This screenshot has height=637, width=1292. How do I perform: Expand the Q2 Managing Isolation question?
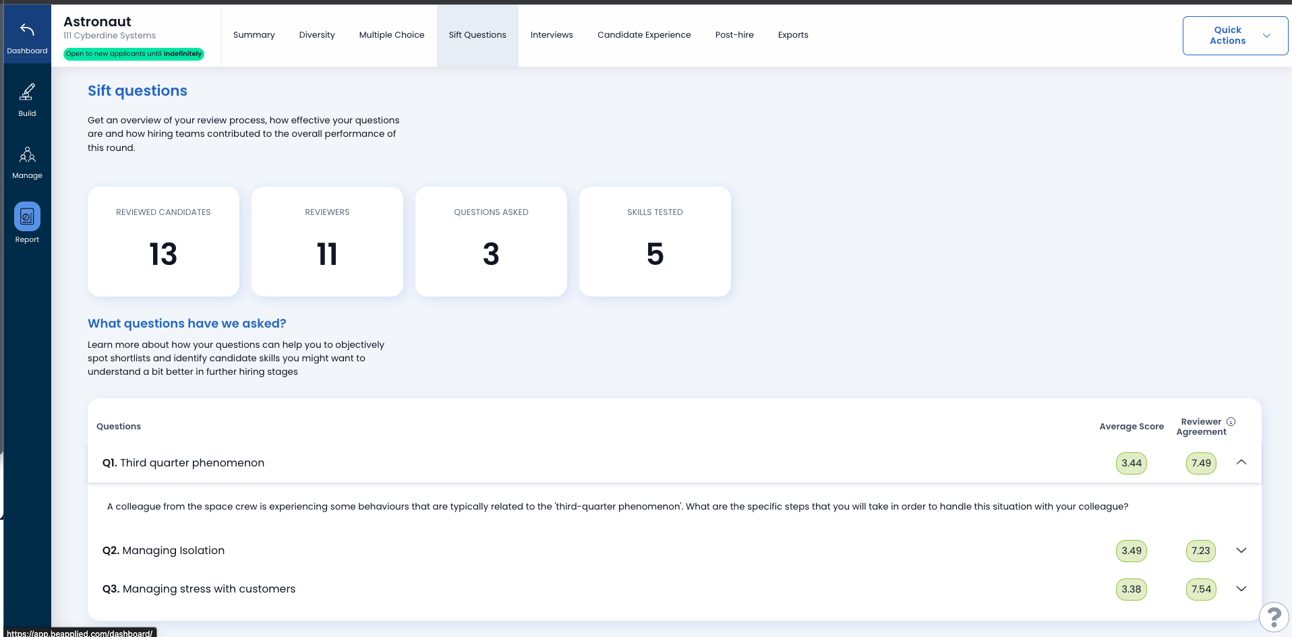tap(1241, 551)
